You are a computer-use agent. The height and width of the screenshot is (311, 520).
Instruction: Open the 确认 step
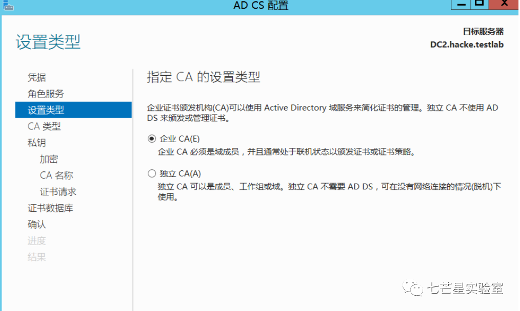point(36,225)
